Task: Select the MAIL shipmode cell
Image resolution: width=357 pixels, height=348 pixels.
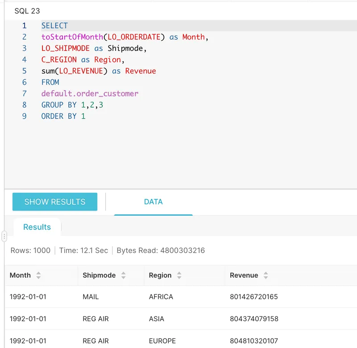Action: (91, 297)
